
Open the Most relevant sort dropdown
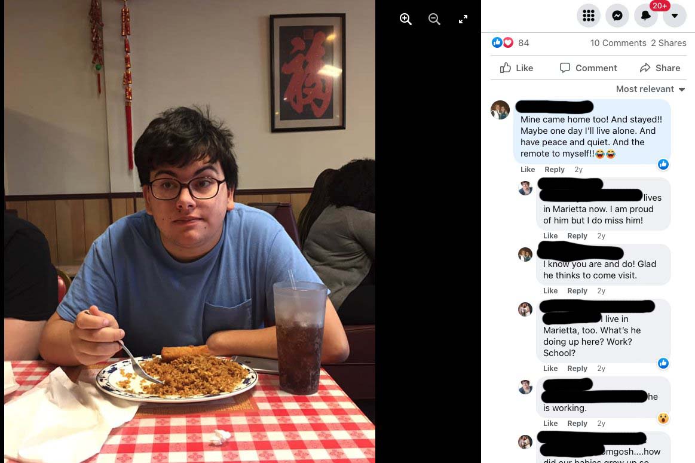point(650,89)
